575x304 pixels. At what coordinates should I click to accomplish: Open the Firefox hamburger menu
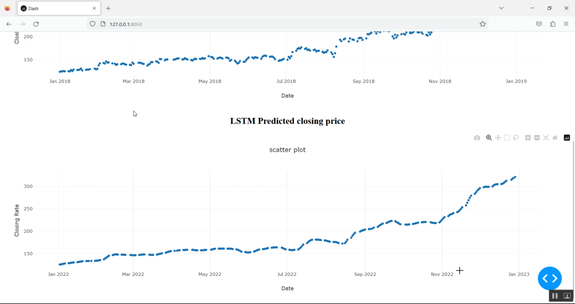click(566, 24)
